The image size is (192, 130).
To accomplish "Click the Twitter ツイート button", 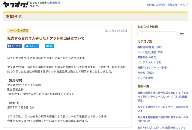I will (x=31, y=46).
